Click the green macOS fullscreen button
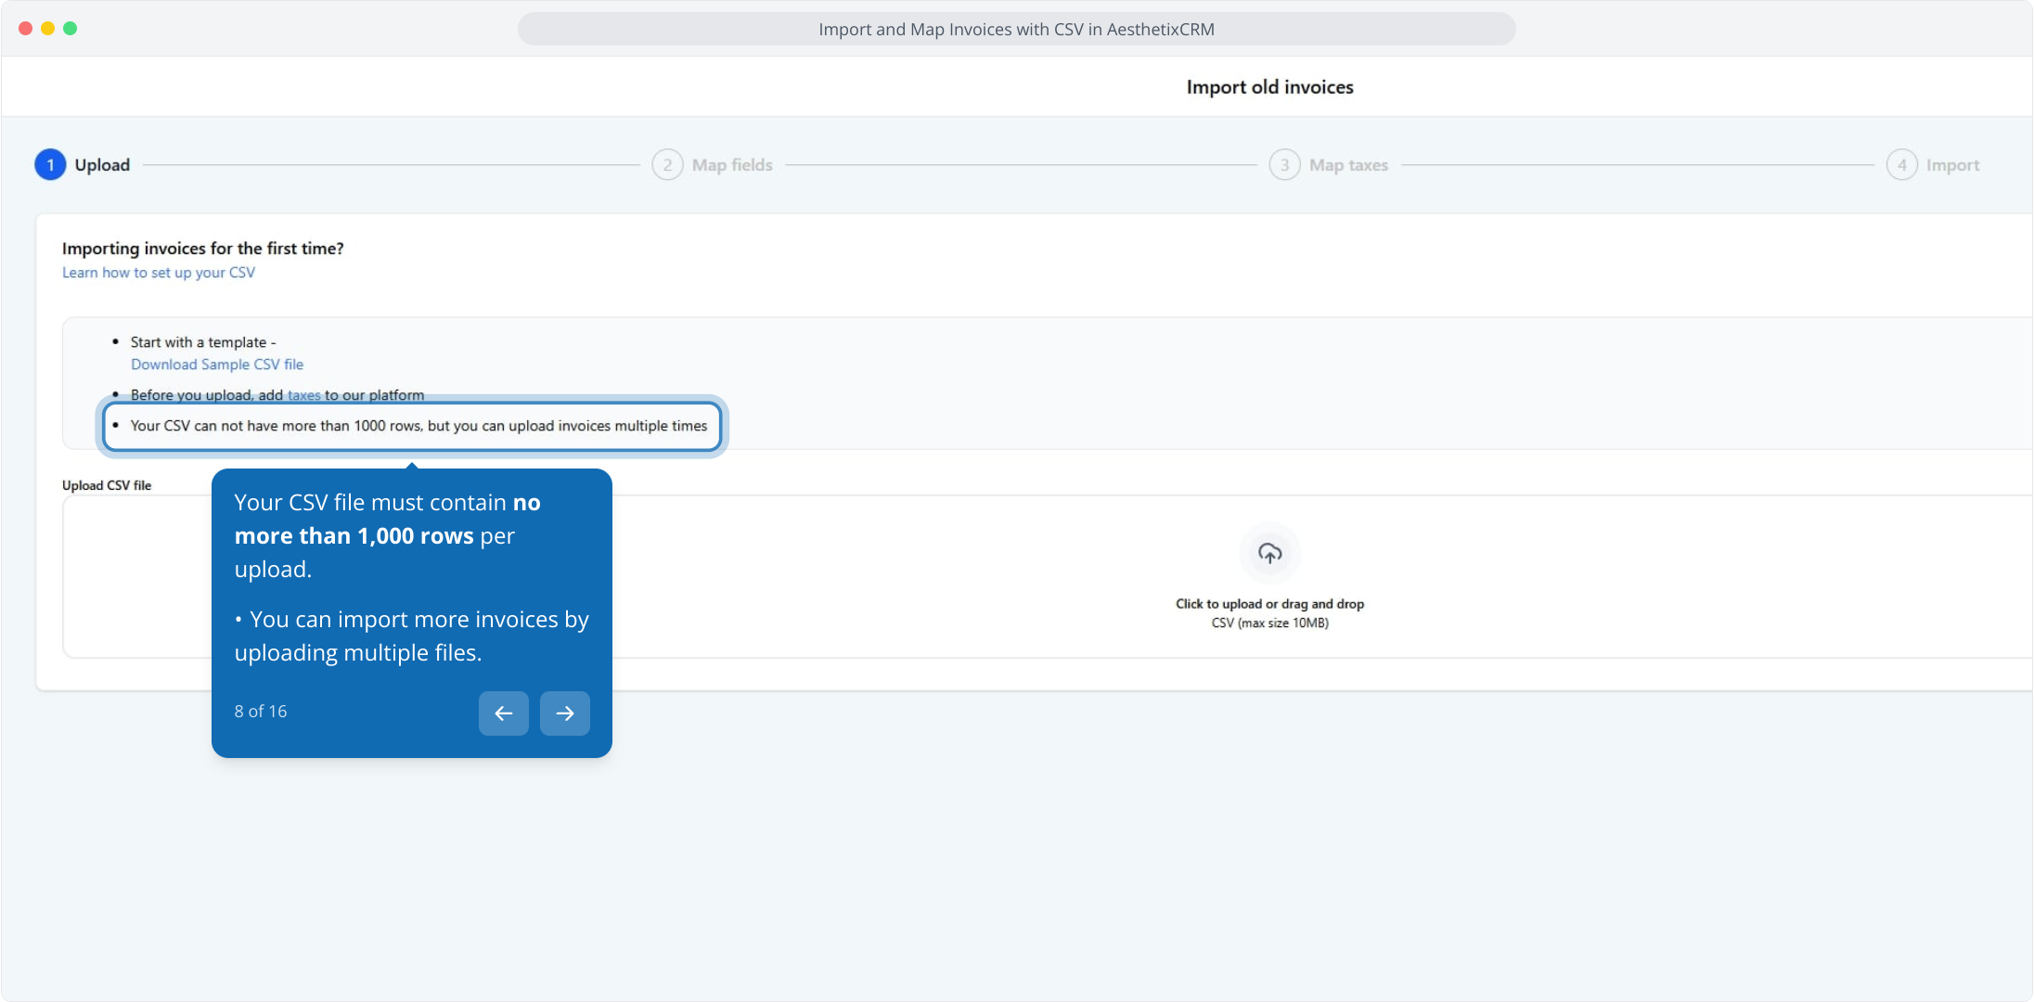 click(71, 29)
